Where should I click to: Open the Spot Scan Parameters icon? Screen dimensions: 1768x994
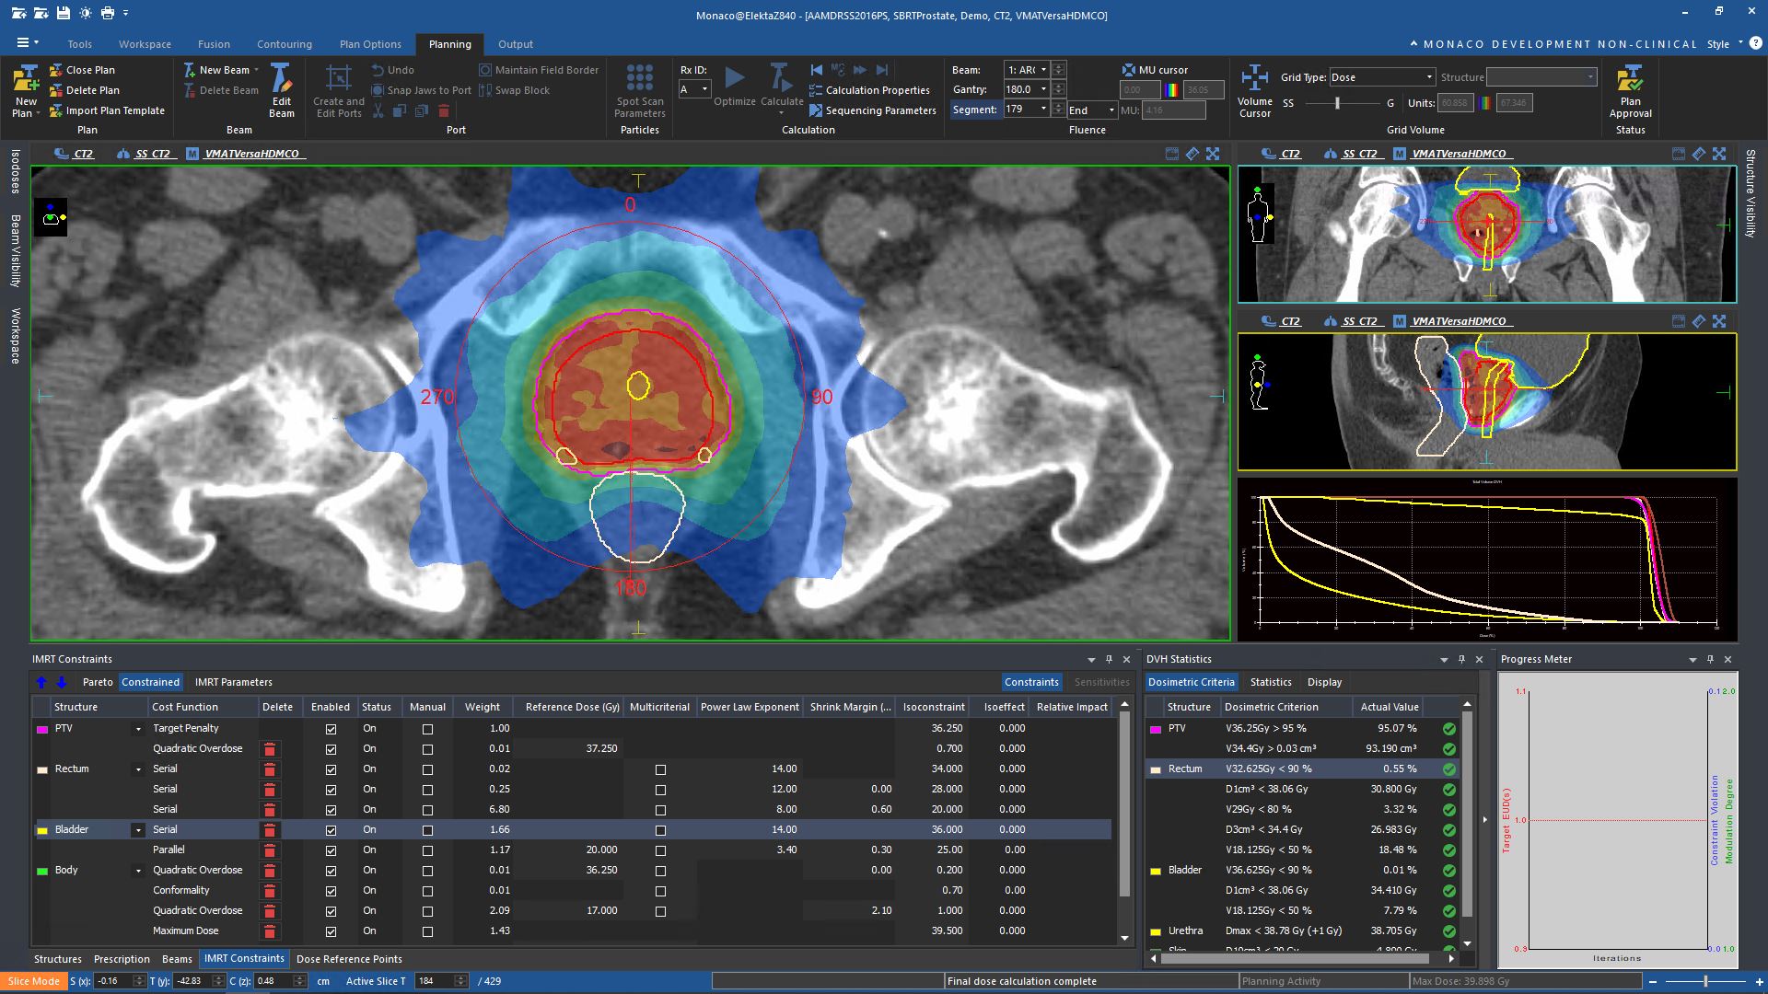click(x=640, y=78)
